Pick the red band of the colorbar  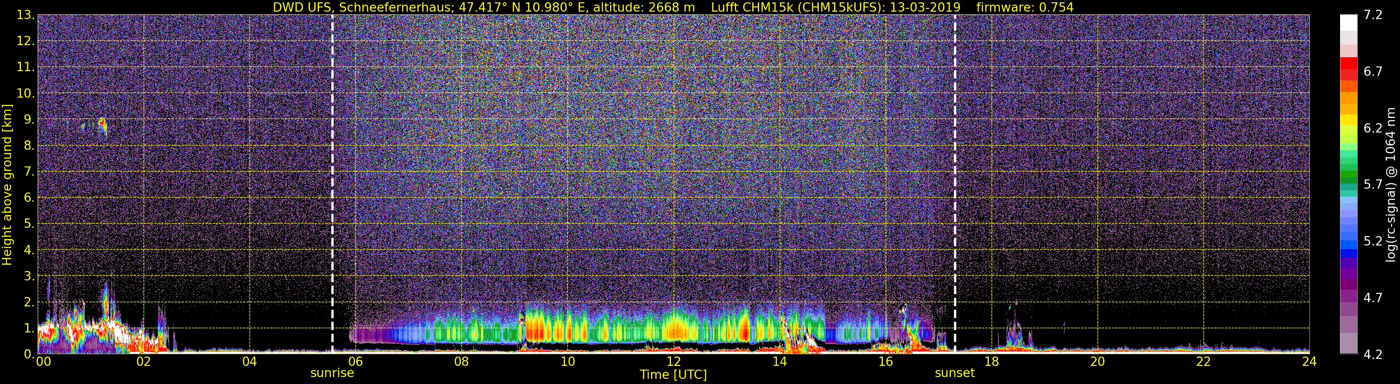tap(1348, 63)
